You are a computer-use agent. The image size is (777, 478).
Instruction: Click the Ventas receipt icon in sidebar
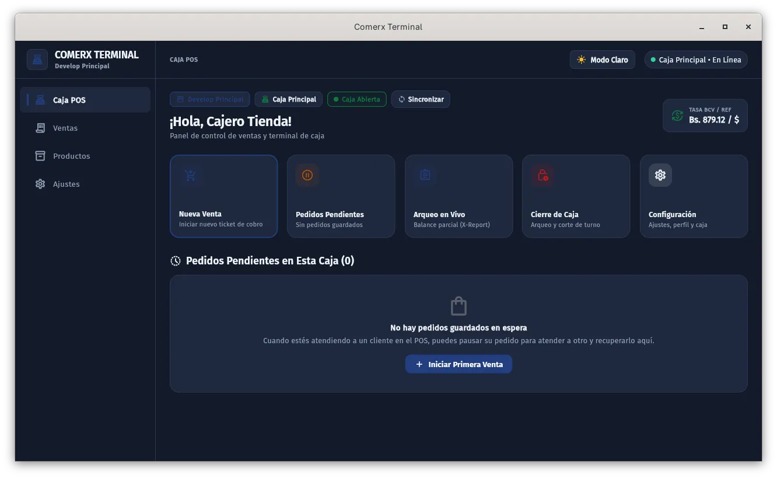[x=40, y=128]
